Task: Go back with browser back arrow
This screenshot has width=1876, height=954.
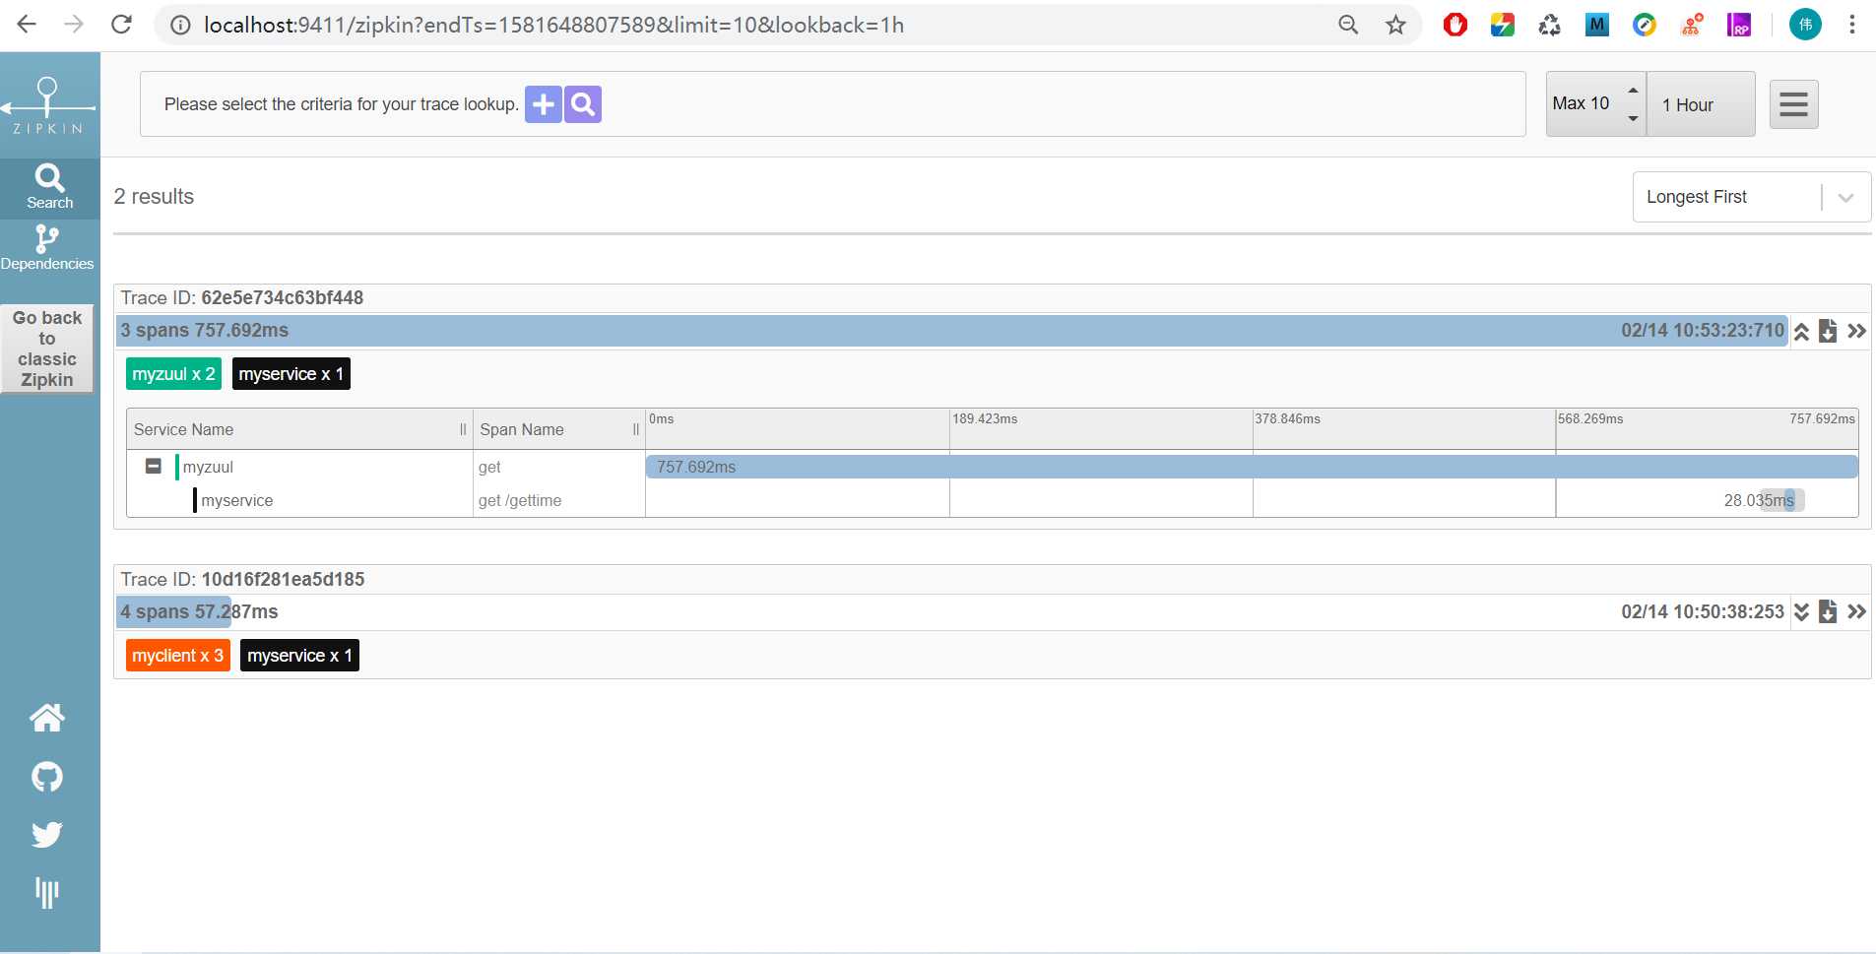Action: (27, 25)
